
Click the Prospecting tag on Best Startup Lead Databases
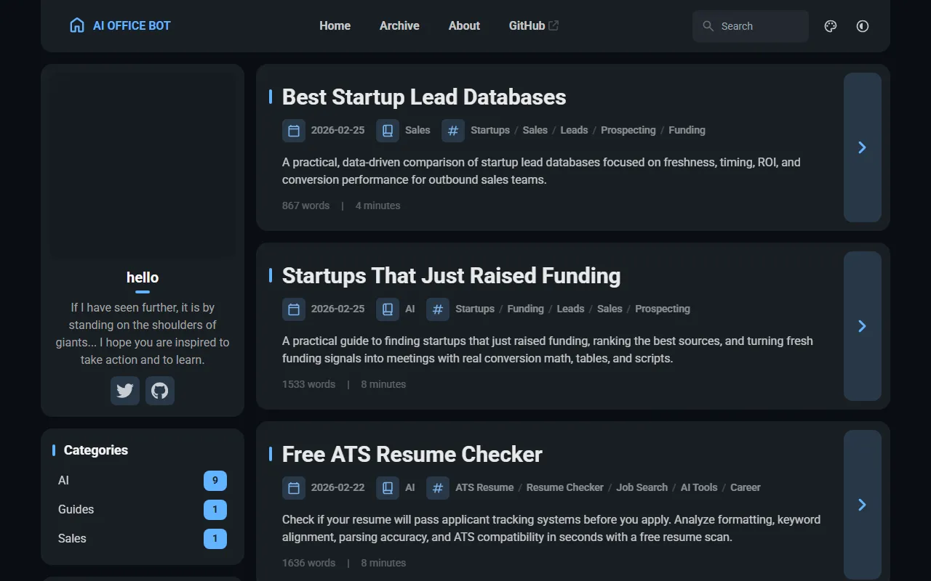pyautogui.click(x=628, y=131)
